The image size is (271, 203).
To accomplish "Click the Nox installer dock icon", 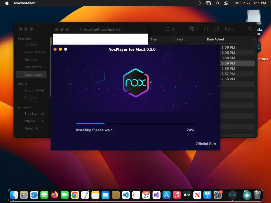I will coord(232,195).
